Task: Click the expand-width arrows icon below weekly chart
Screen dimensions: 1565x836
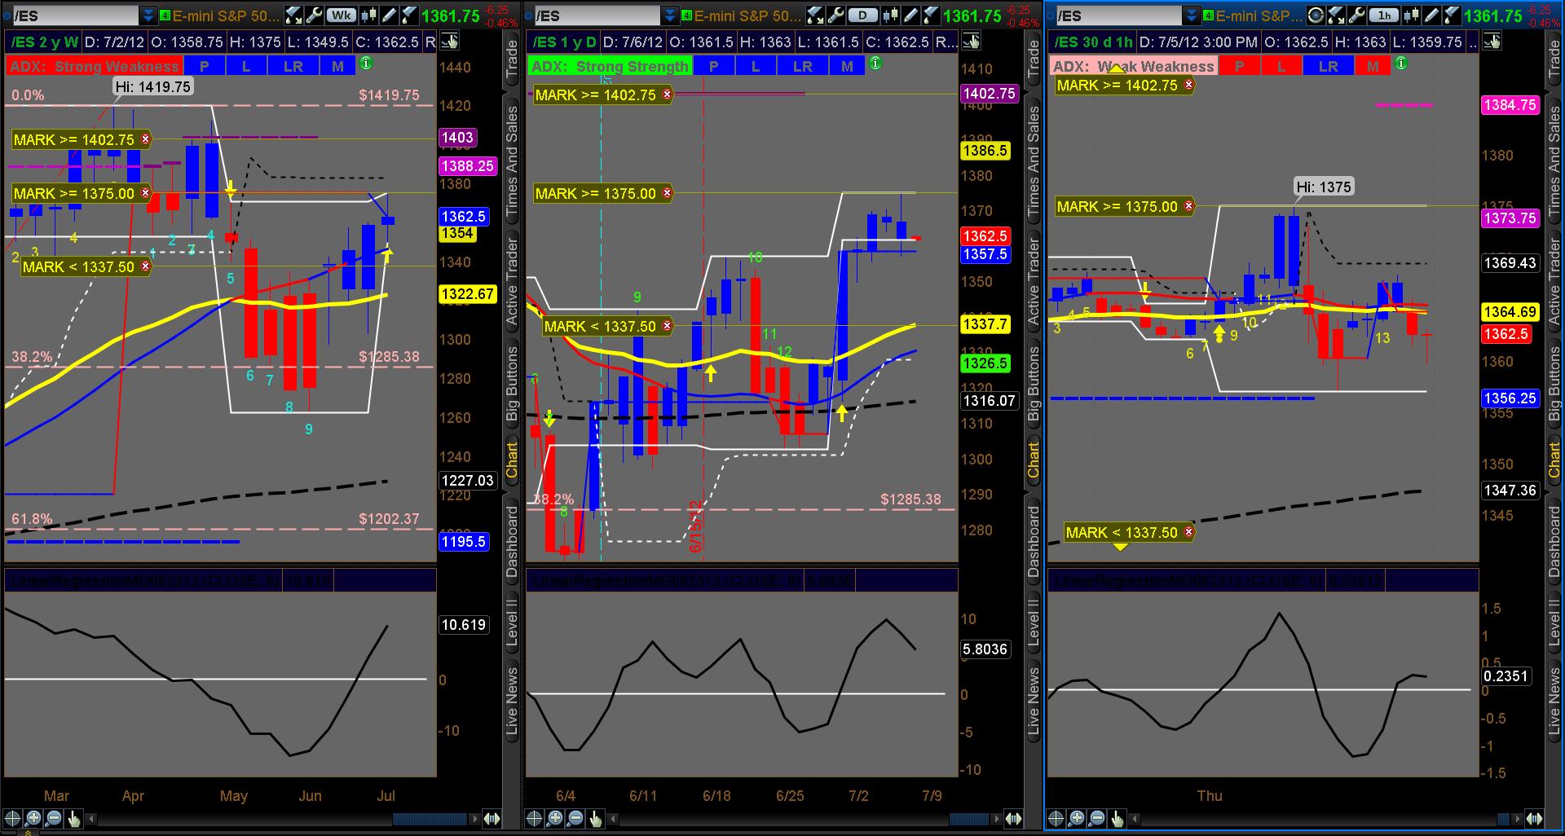Action: pyautogui.click(x=492, y=819)
